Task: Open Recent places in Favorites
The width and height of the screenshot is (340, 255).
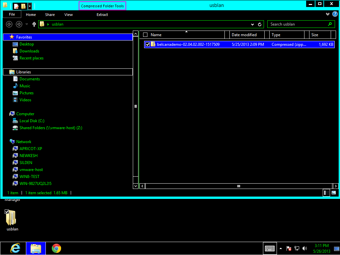Action: (x=32, y=58)
